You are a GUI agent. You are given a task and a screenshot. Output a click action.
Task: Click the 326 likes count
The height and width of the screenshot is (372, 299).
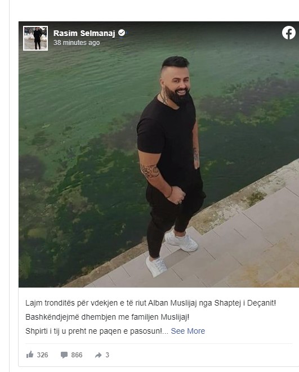click(x=42, y=355)
